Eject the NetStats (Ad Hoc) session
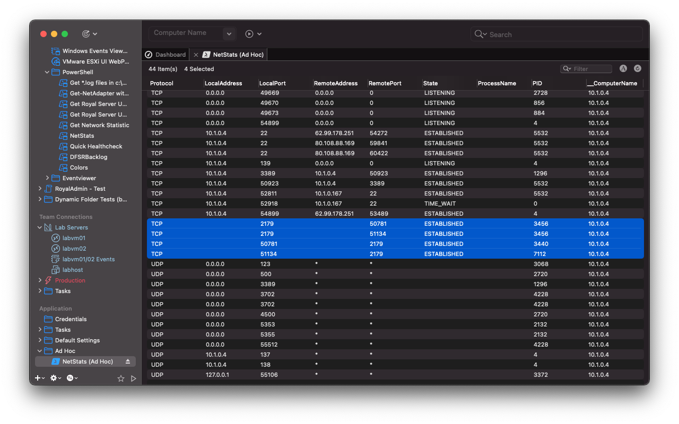Screen dimensions: 679x424 click(x=127, y=361)
